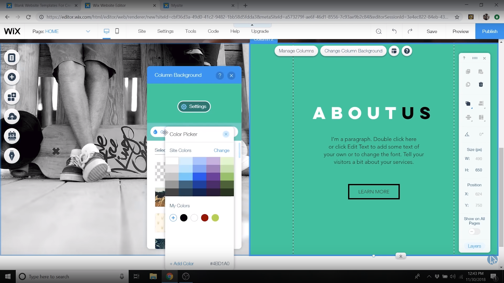
Task: Publish the site
Action: pos(490,31)
